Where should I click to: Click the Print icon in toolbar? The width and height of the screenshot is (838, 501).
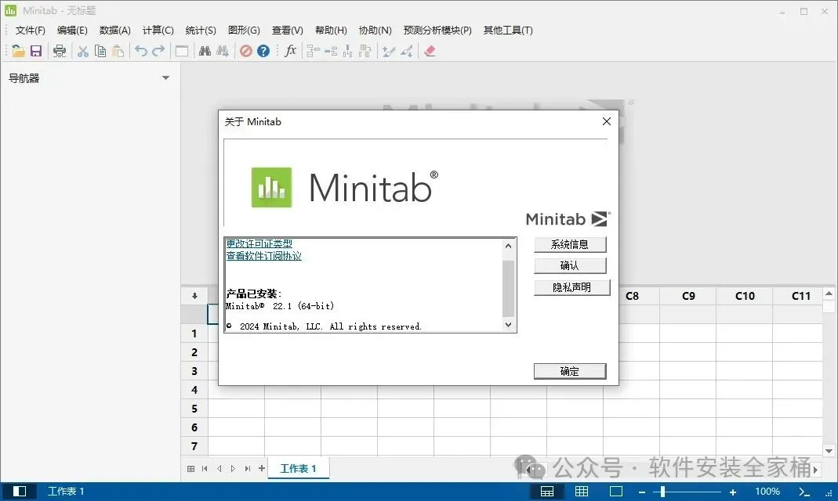(60, 51)
